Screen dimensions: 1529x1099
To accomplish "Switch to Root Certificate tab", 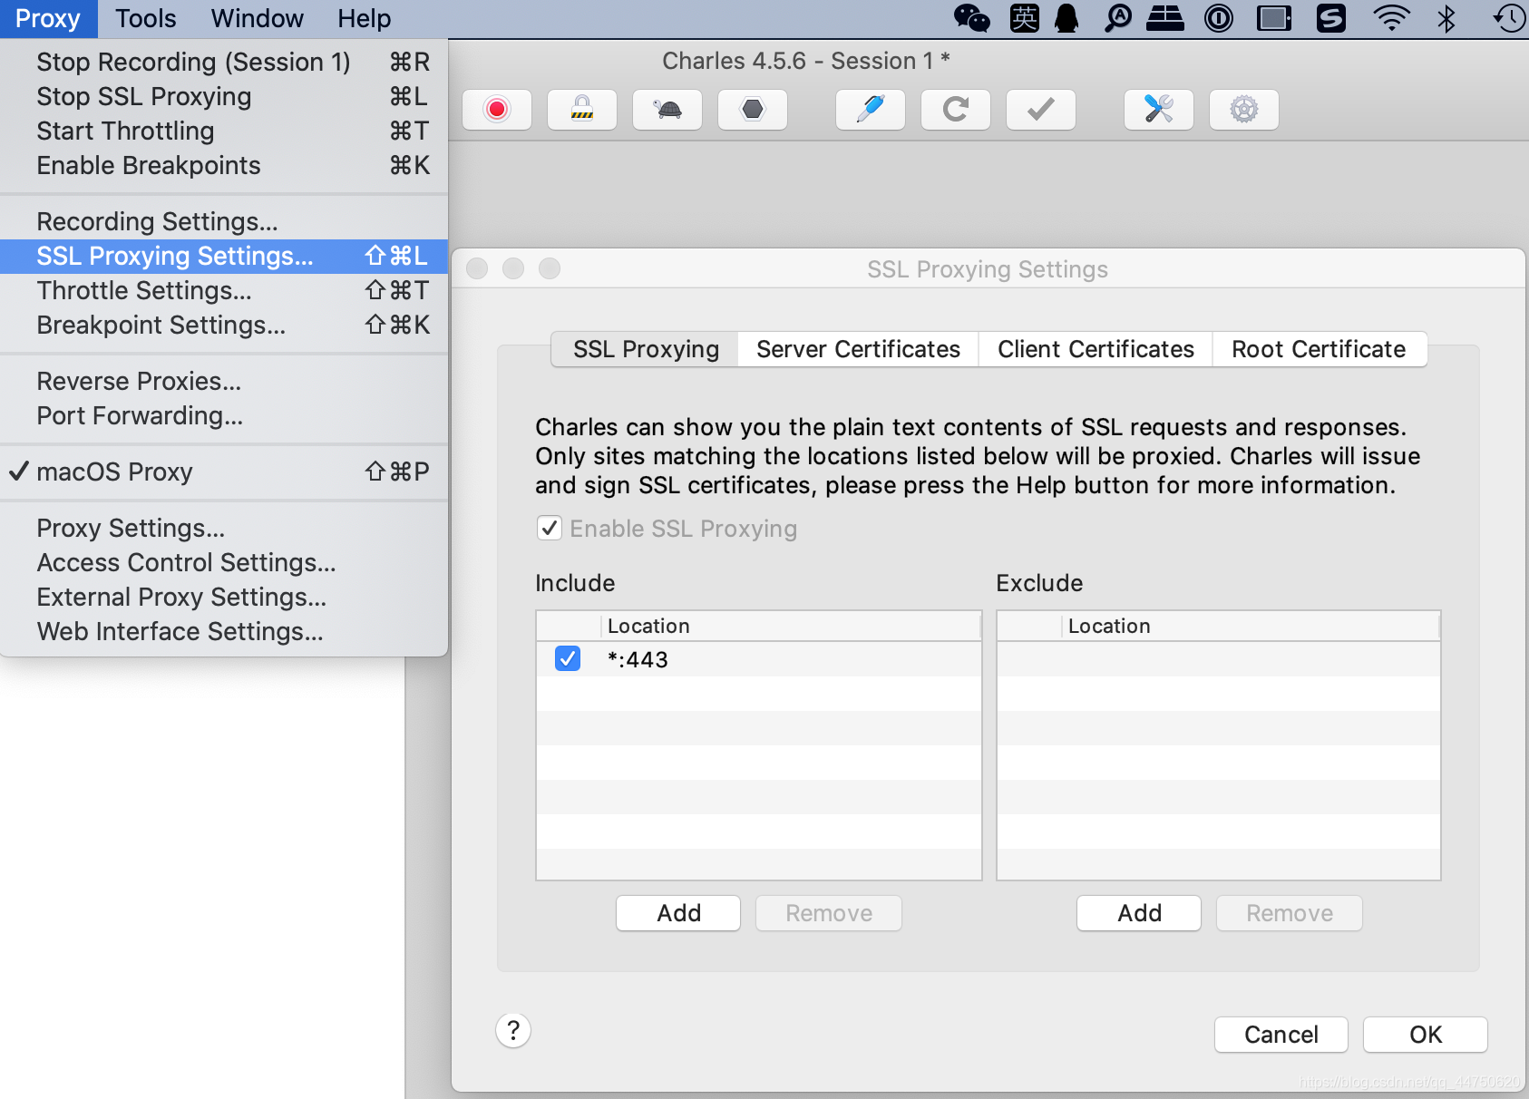I will click(1320, 349).
